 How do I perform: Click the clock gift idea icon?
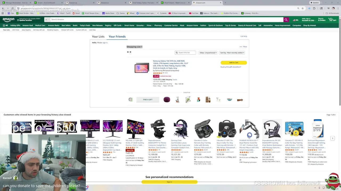[x=131, y=99]
